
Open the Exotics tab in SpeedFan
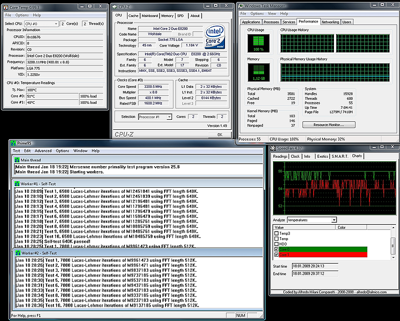click(322, 156)
